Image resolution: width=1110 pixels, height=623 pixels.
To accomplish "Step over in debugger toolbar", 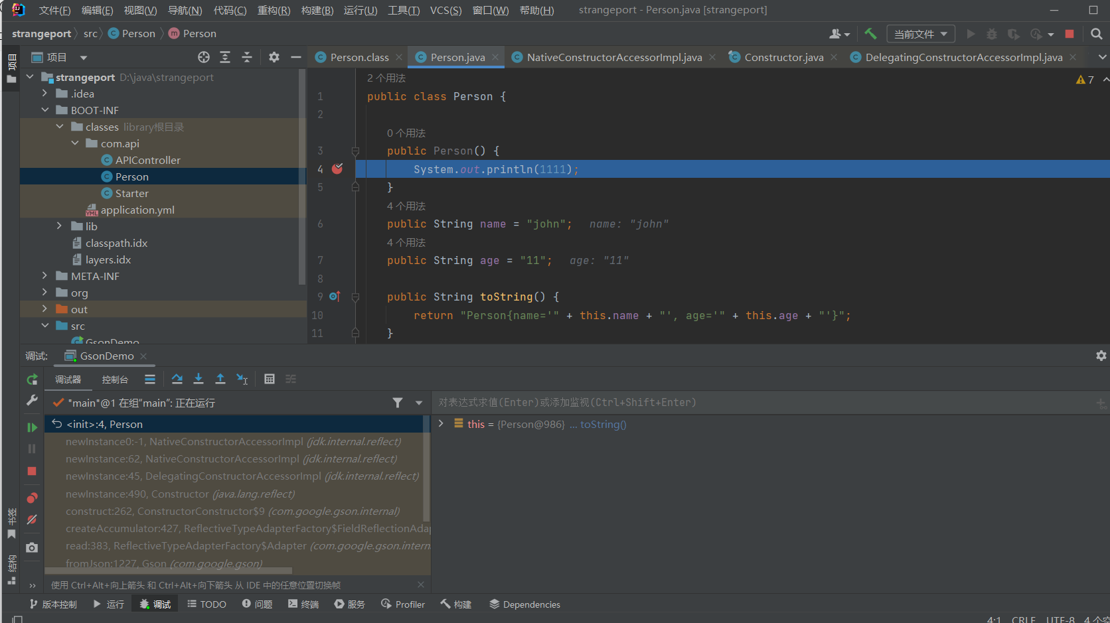I will coord(177,379).
